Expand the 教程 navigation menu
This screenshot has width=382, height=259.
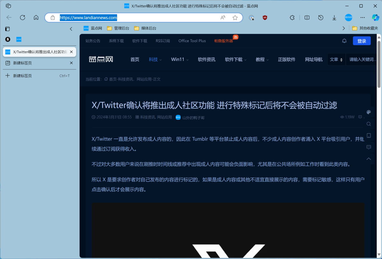pos(262,59)
